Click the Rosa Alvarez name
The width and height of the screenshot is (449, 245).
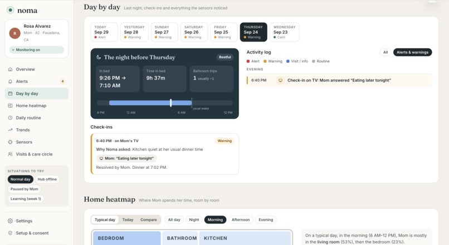coord(37,26)
